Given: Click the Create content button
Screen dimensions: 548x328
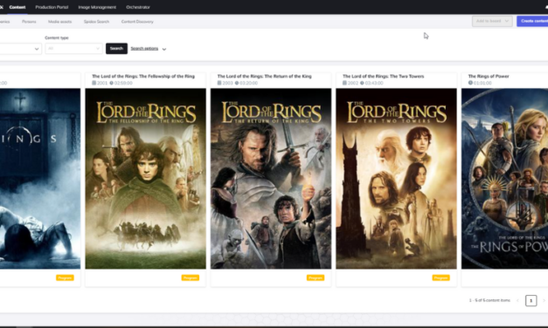Looking at the screenshot, I should [532, 21].
